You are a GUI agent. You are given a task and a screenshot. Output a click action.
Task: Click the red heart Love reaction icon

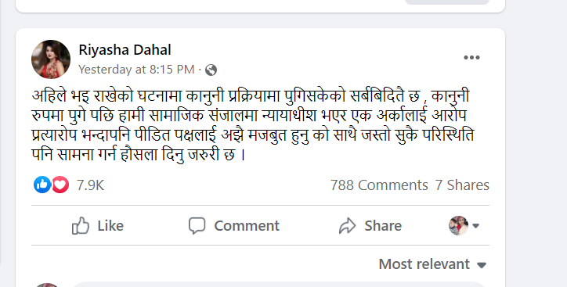coord(60,185)
